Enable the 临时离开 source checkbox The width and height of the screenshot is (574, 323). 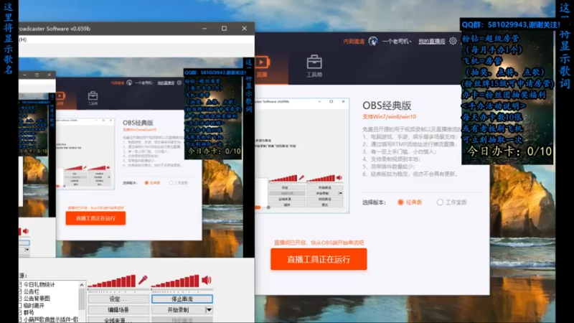(x=20, y=306)
